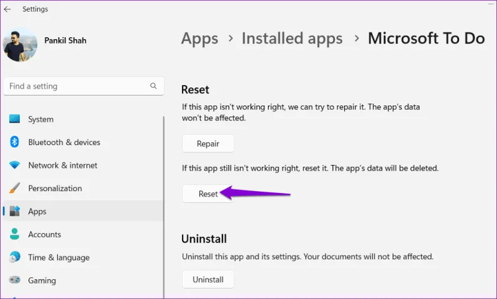This screenshot has width=497, height=299.
Task: Click the Apps sidebar icon
Action: [14, 211]
